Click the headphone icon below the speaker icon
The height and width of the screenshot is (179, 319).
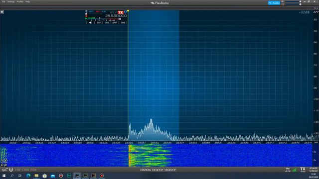pos(283,4)
